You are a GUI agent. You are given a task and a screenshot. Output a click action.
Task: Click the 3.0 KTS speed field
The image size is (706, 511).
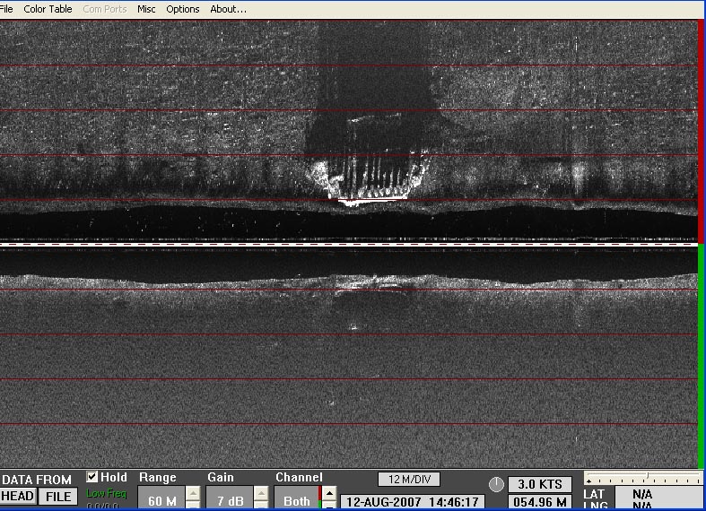pyautogui.click(x=539, y=484)
